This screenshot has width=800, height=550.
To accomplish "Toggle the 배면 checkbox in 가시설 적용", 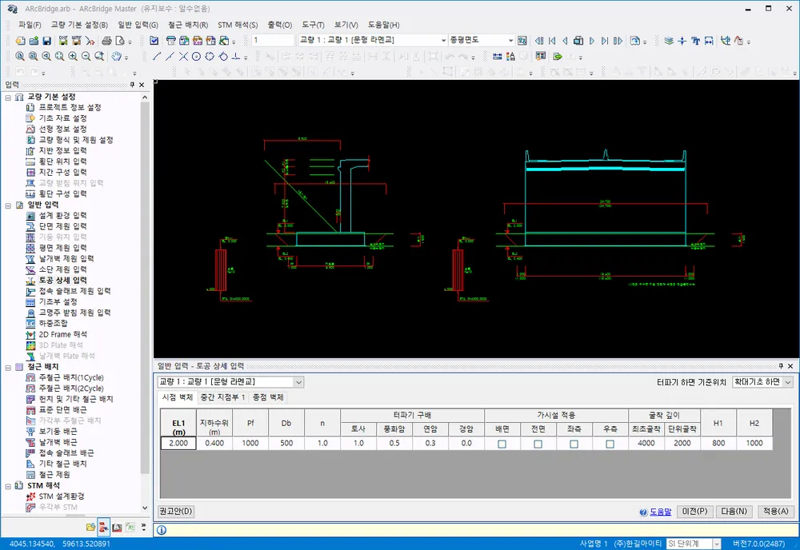I will (x=502, y=444).
